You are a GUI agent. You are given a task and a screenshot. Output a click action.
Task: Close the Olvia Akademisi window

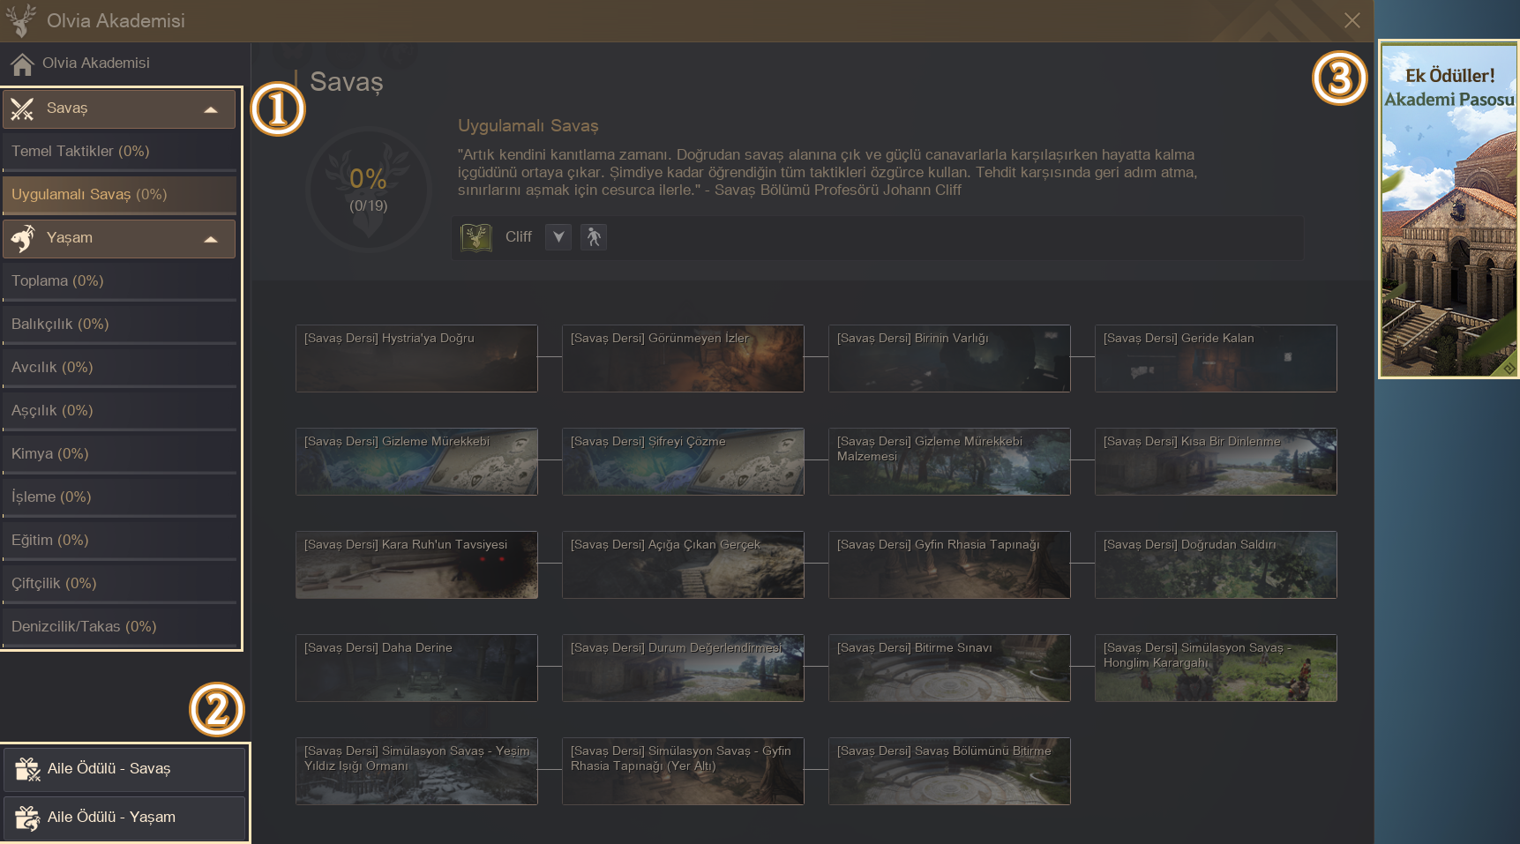[x=1352, y=20]
